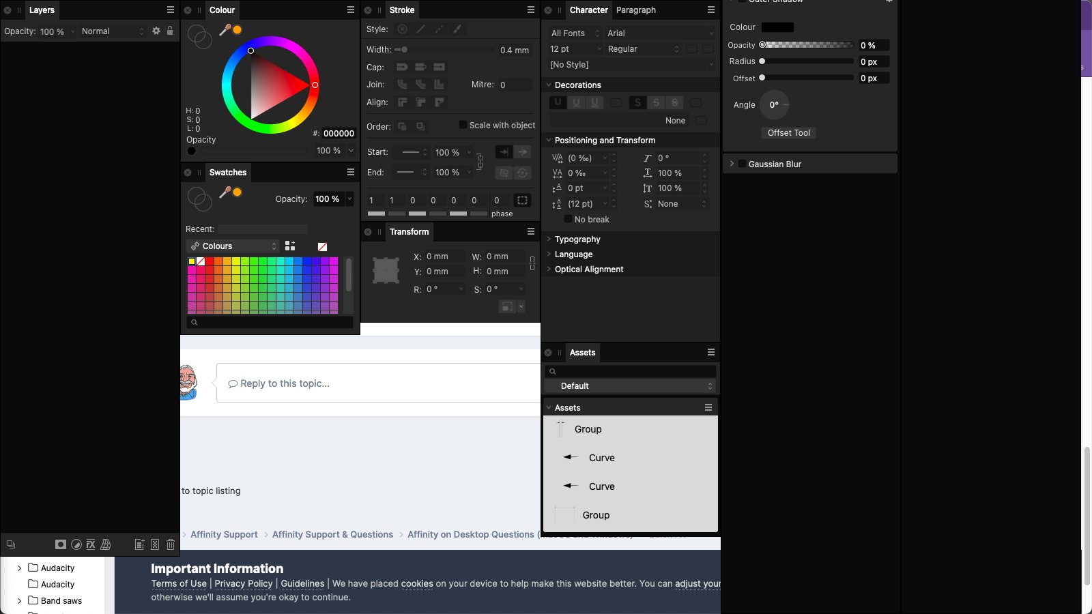Click the Adjustment icon in Layers panel

coord(76,544)
